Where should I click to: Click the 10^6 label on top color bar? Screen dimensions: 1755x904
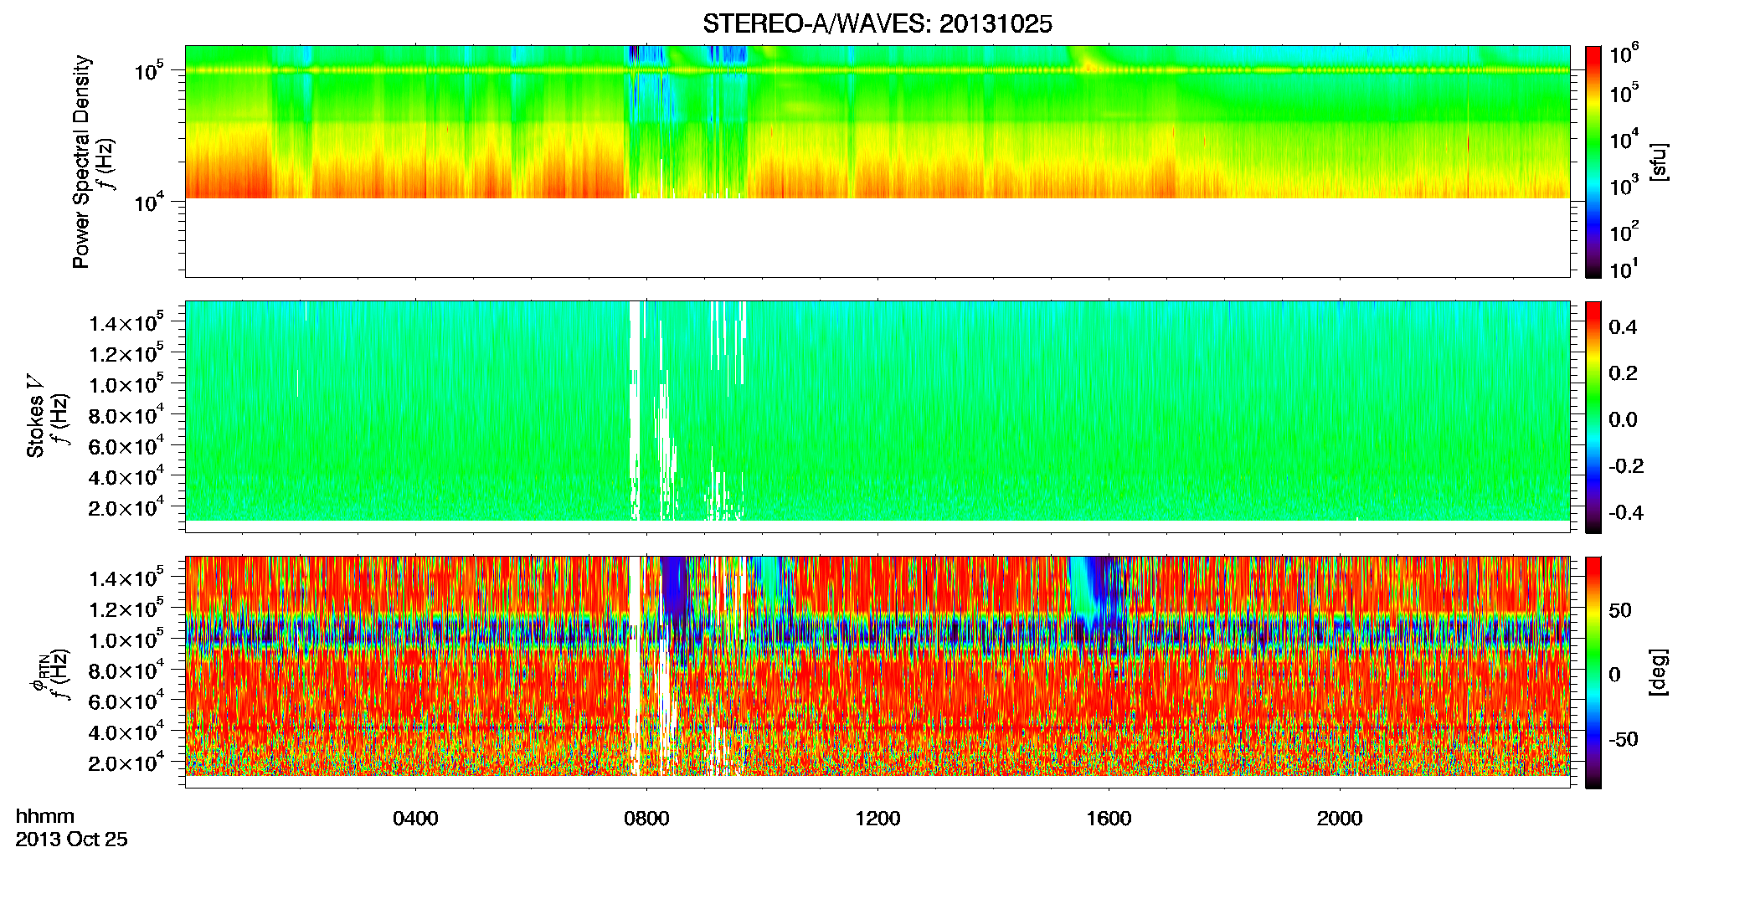(x=1624, y=54)
